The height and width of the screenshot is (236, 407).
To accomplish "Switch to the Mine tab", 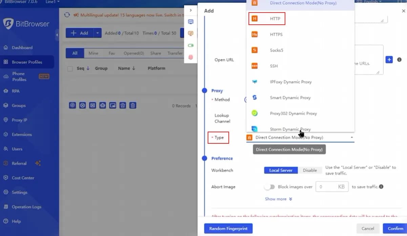I will [93, 53].
